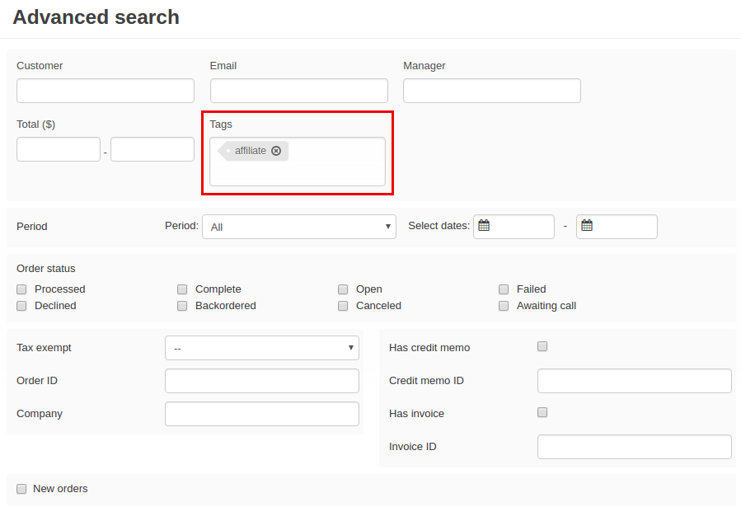Enable the Failed status checkbox

pos(504,289)
